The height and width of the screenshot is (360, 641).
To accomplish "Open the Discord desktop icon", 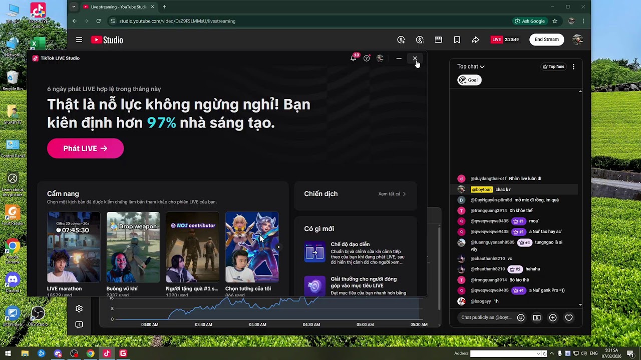I will (13, 283).
